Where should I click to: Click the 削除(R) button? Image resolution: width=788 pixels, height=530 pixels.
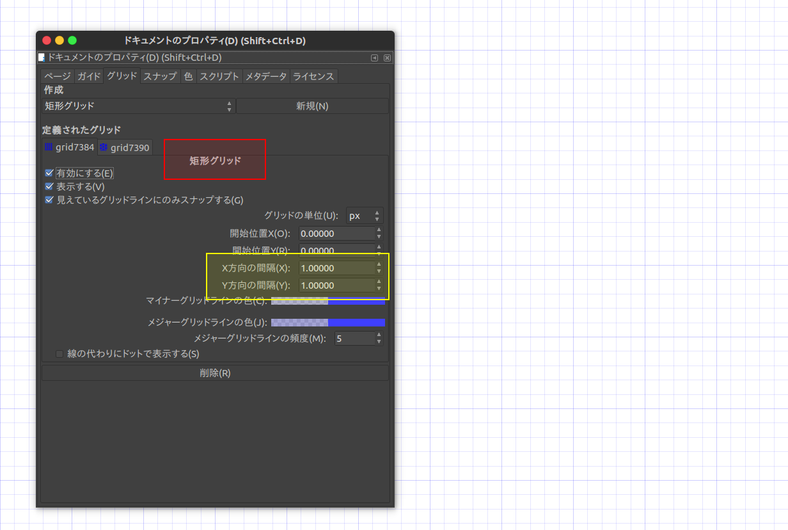pos(215,373)
